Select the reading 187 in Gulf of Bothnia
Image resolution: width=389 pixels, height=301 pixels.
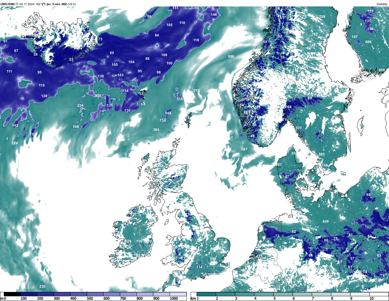click(354, 37)
